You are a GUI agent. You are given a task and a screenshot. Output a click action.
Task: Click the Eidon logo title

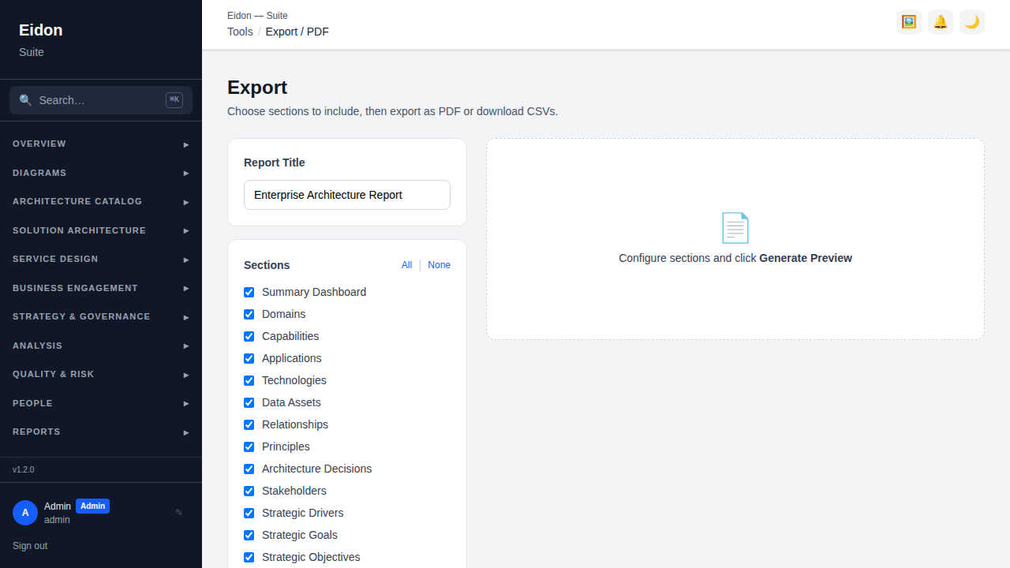pyautogui.click(x=41, y=30)
